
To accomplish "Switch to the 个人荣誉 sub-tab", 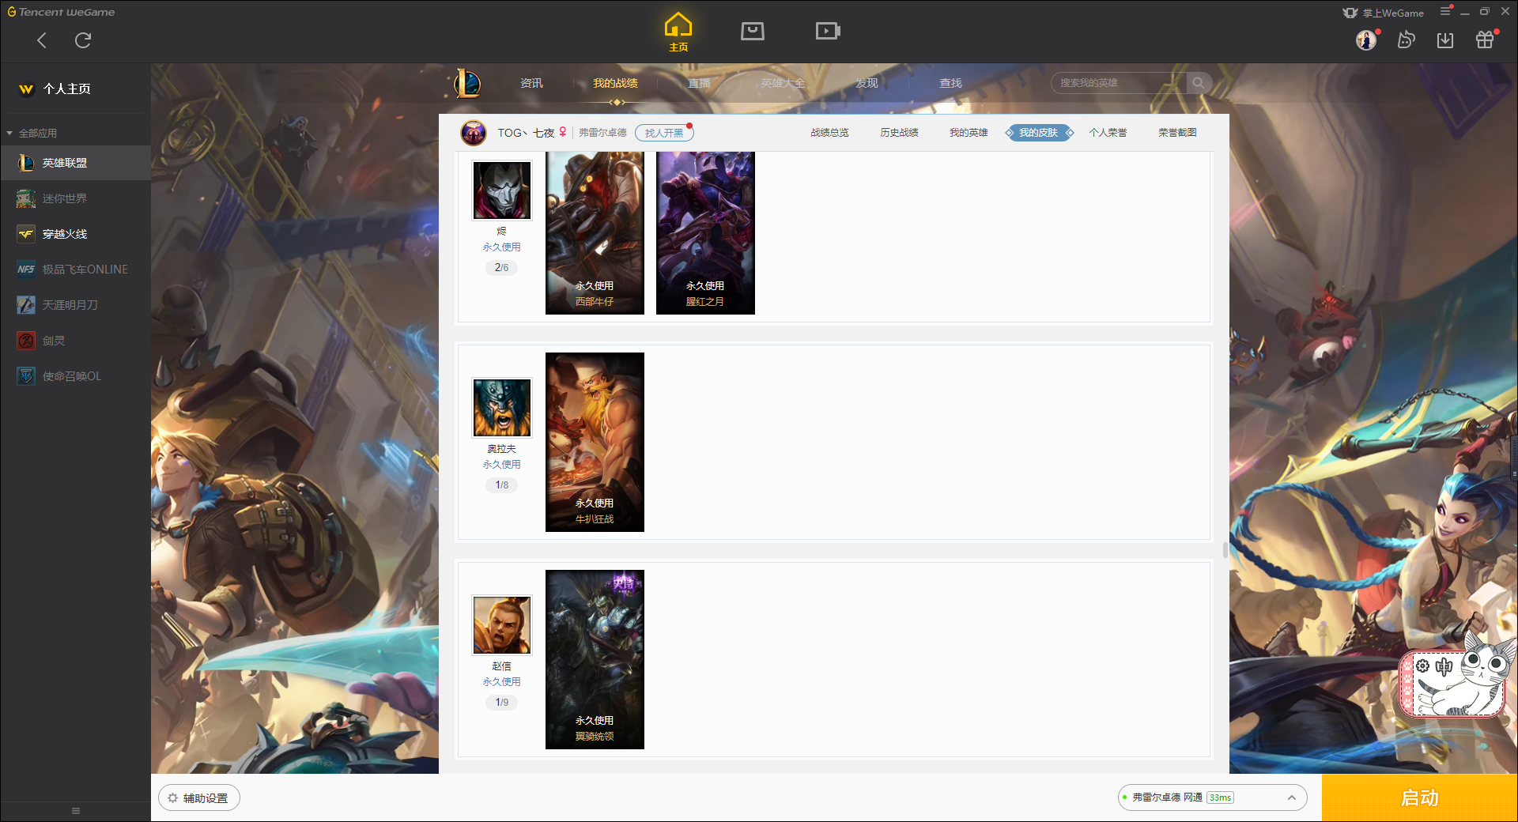I will point(1108,133).
